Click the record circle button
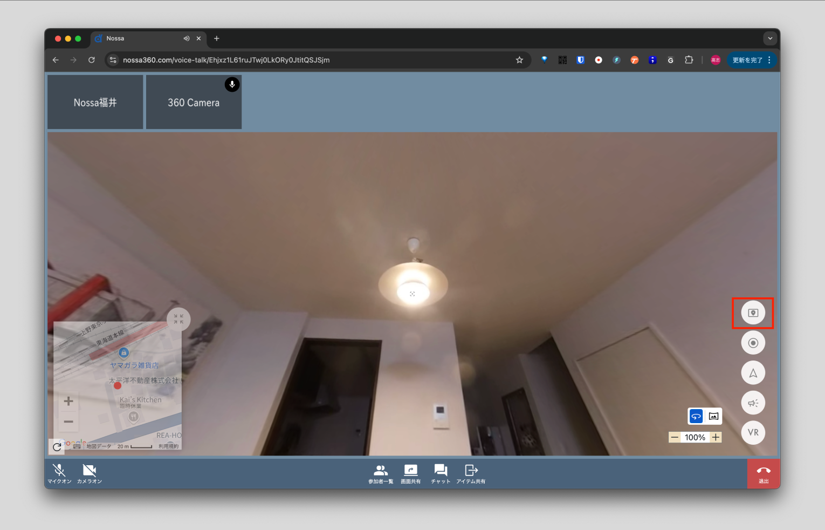The width and height of the screenshot is (825, 530). 753,343
